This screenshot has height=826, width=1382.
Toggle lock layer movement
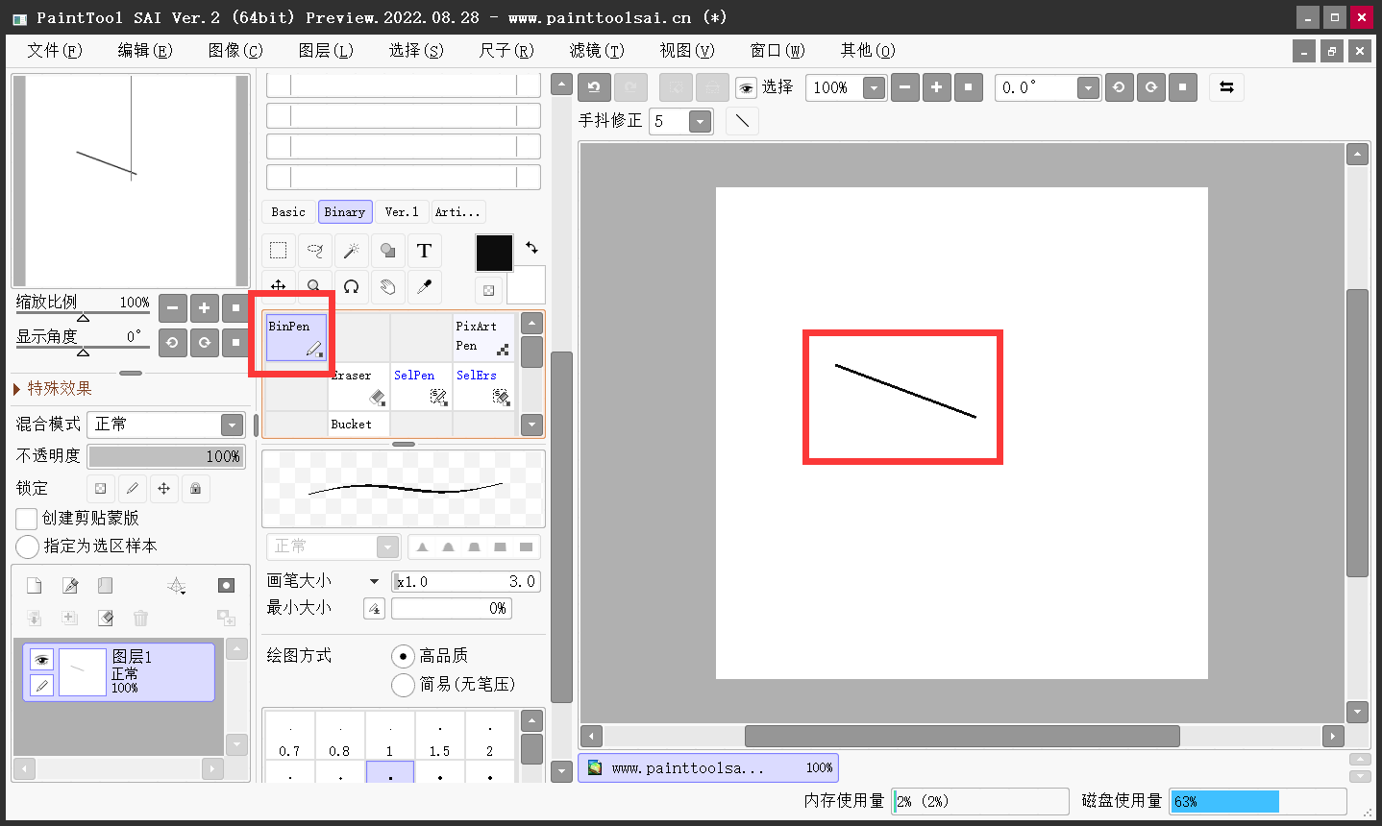coord(164,488)
